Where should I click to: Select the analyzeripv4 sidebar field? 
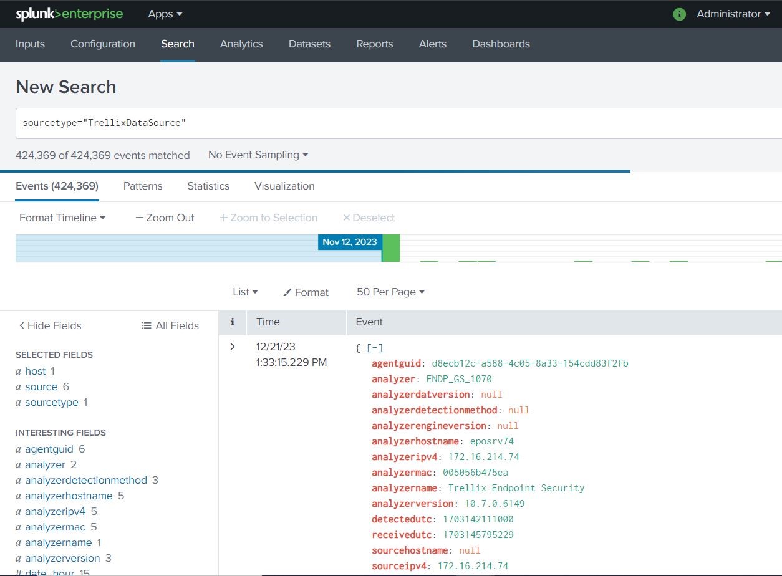56,511
